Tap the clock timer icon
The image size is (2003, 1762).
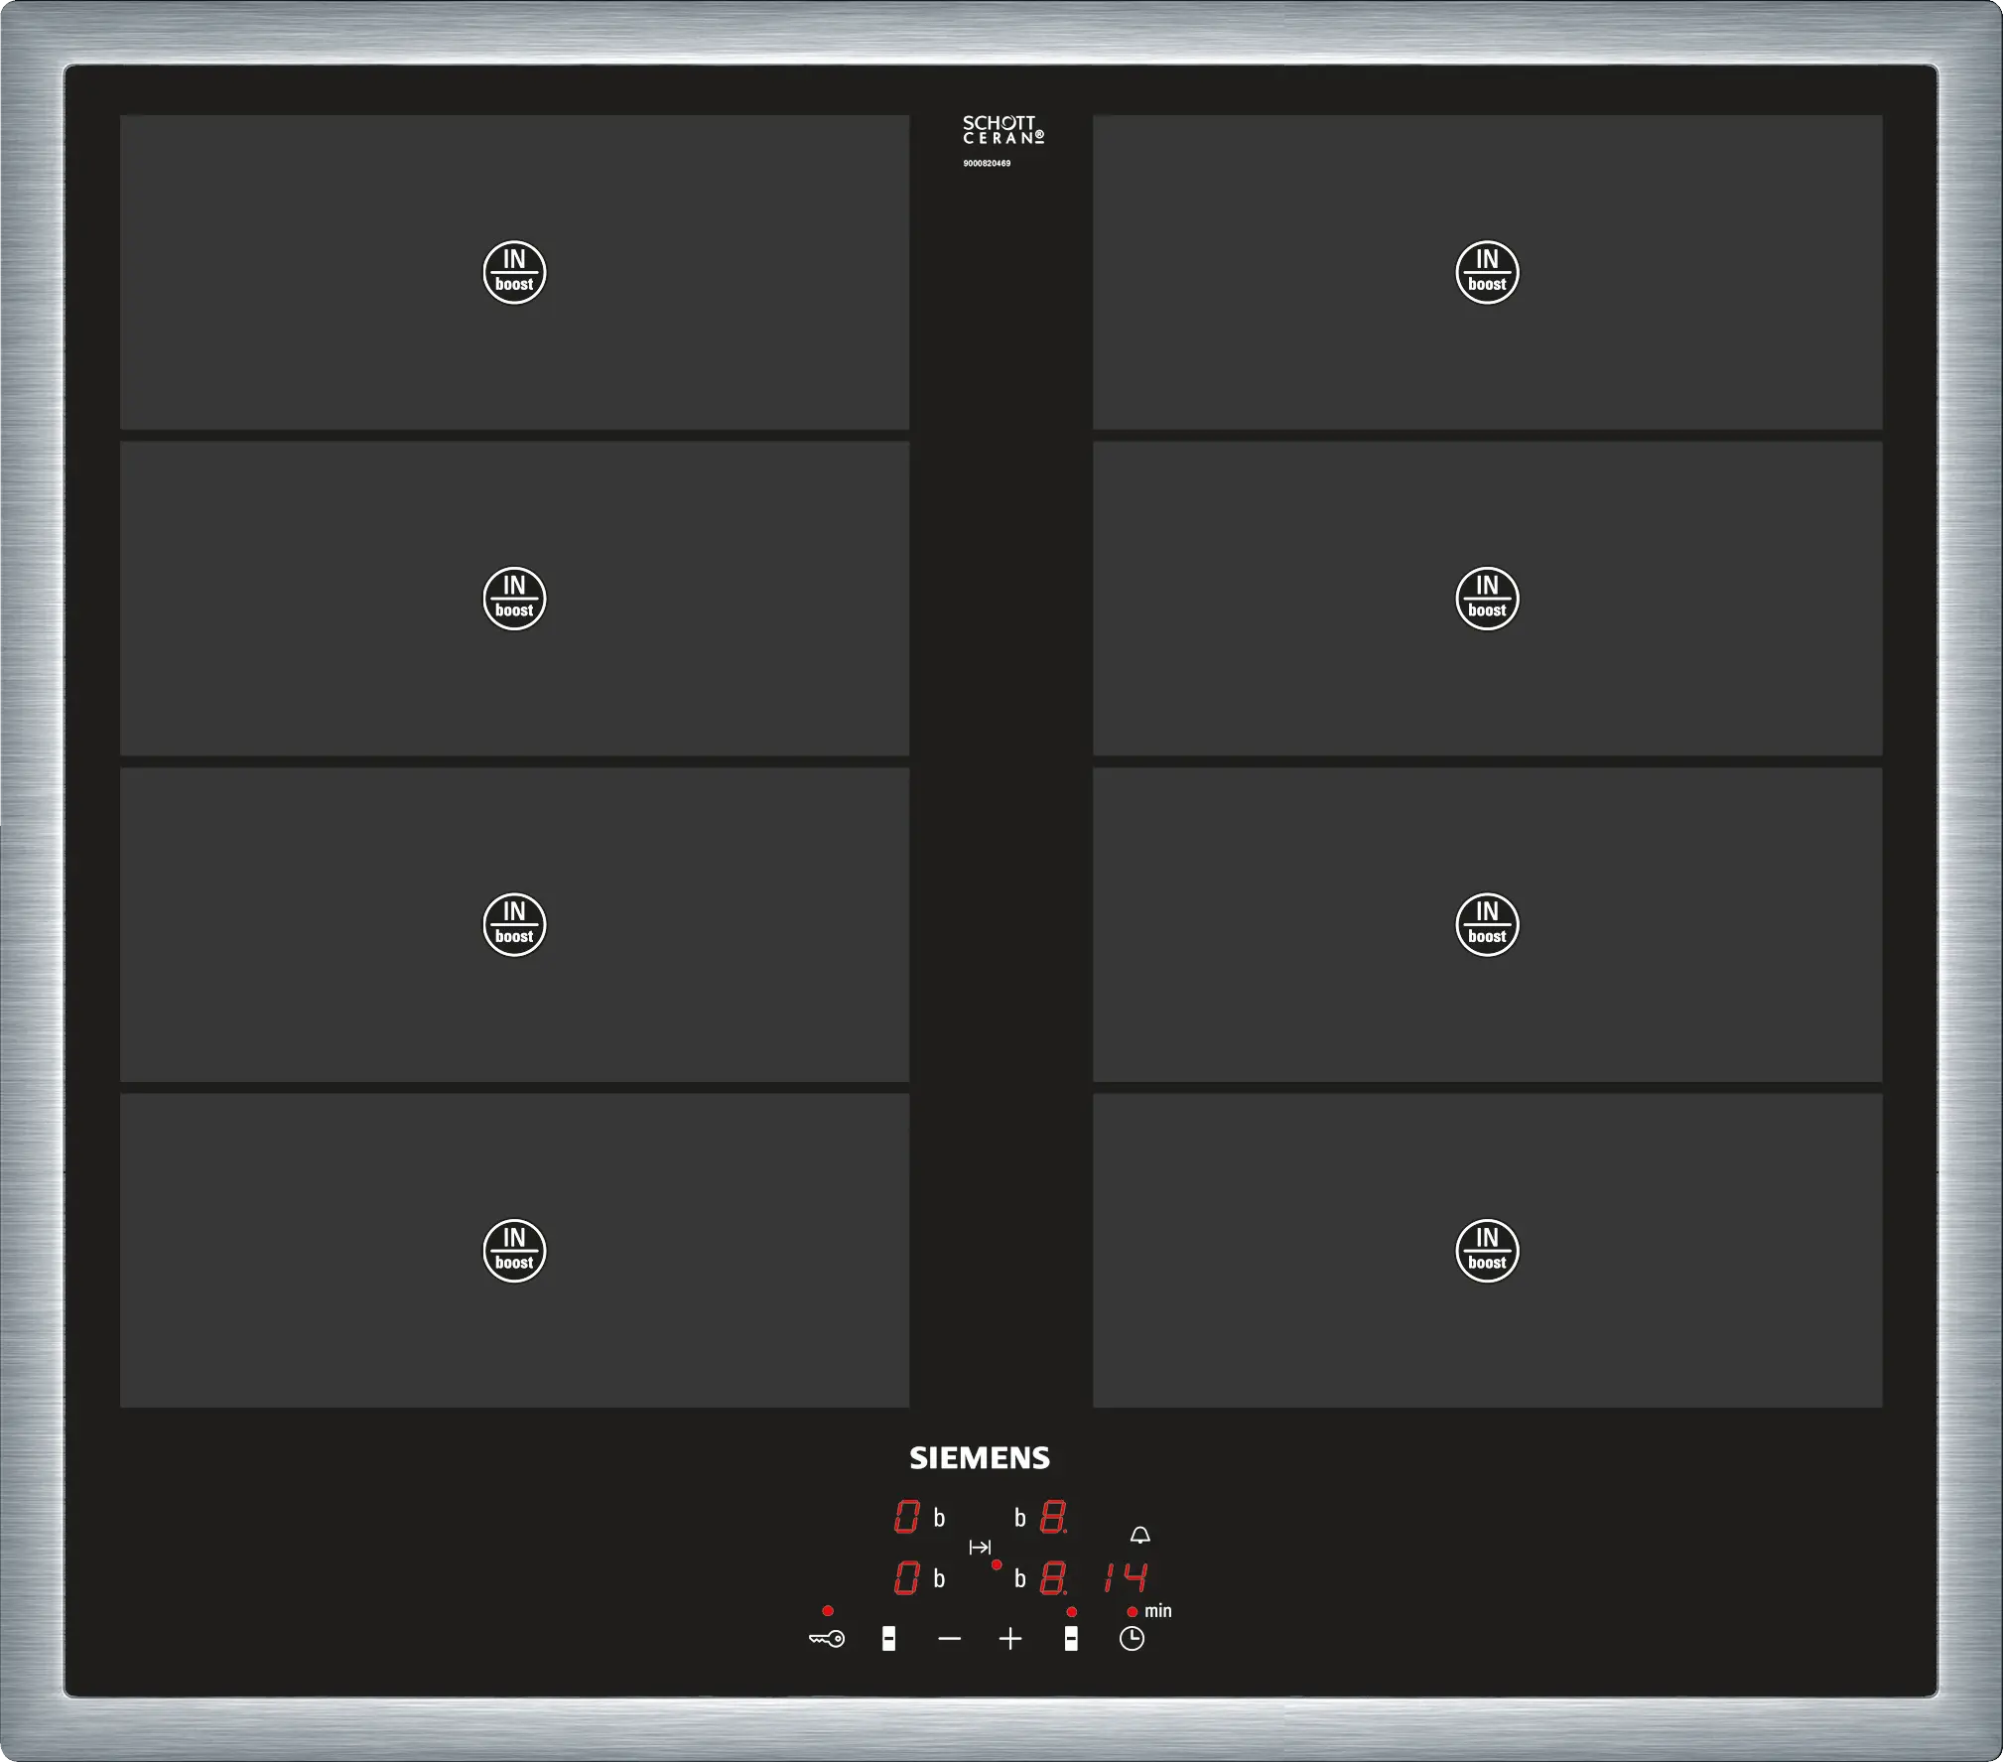coord(1132,1639)
